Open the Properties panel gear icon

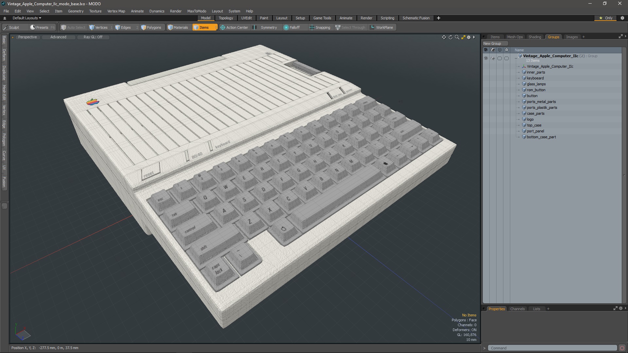click(621, 309)
